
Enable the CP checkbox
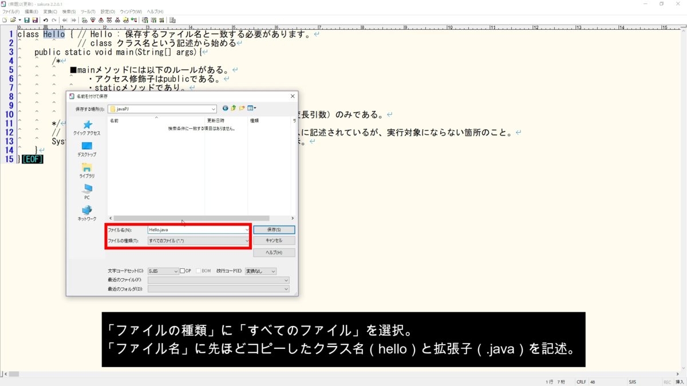click(181, 270)
